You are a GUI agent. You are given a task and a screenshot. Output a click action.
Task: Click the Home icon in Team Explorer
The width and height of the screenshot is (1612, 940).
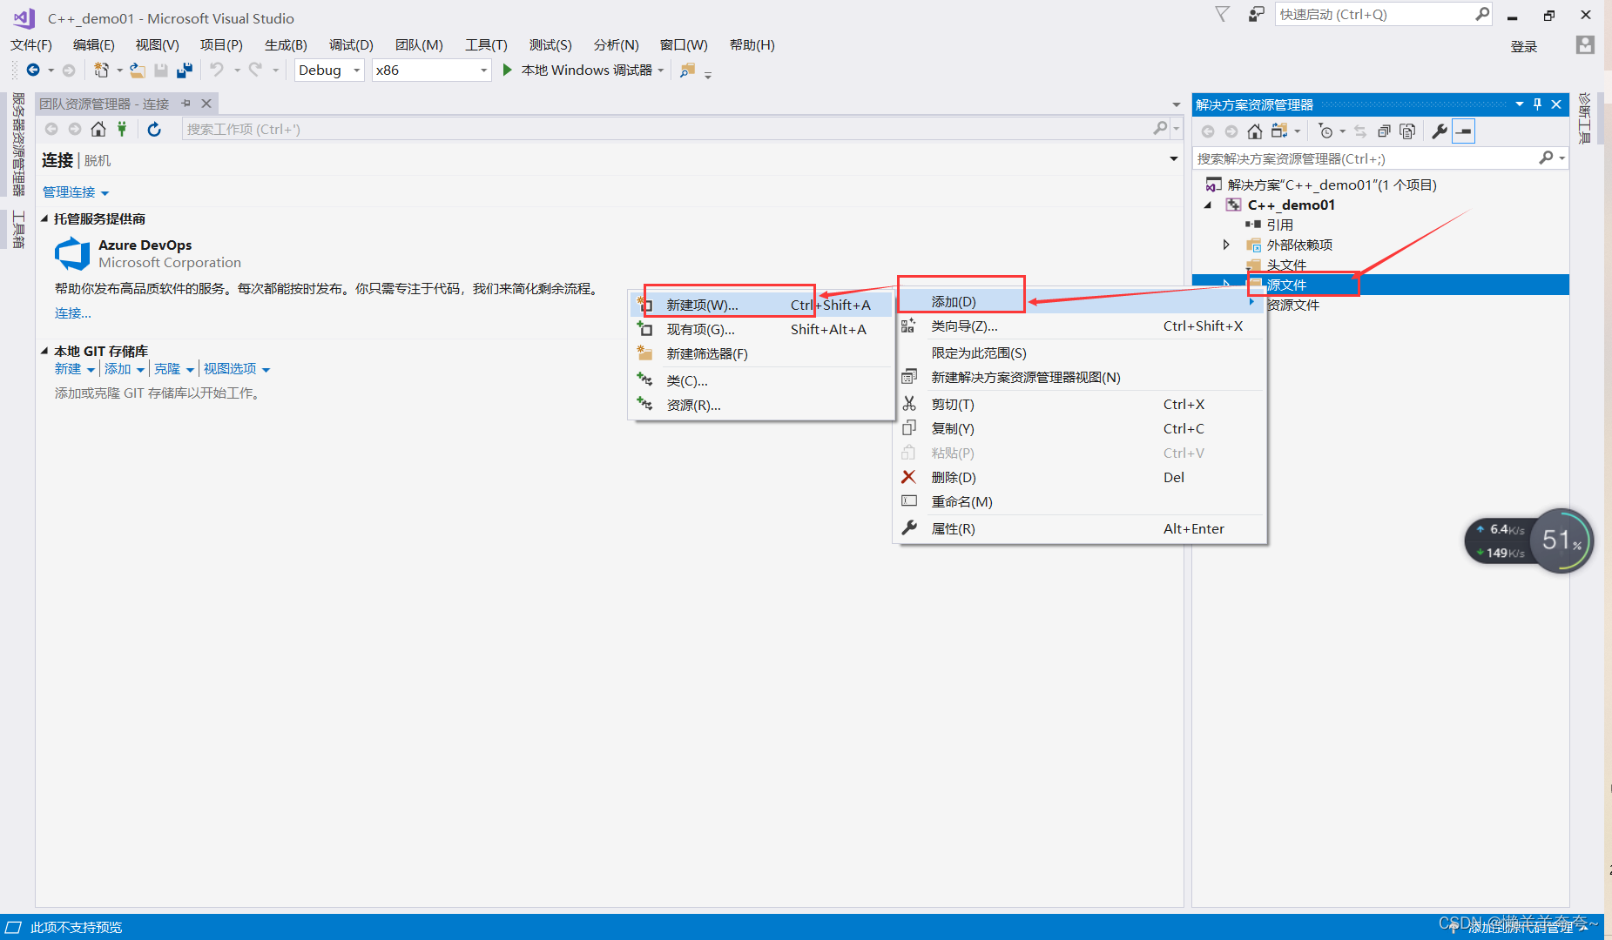pos(98,129)
